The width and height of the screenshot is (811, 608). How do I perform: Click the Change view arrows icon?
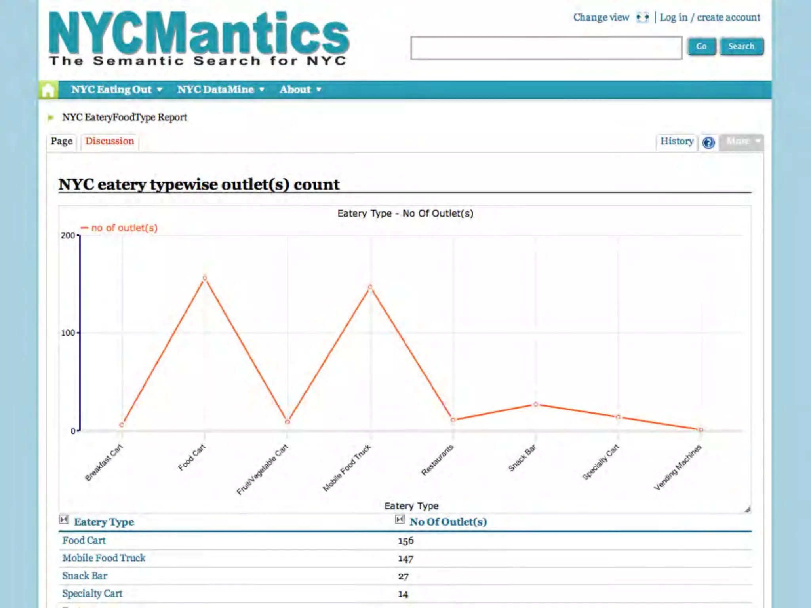click(642, 17)
